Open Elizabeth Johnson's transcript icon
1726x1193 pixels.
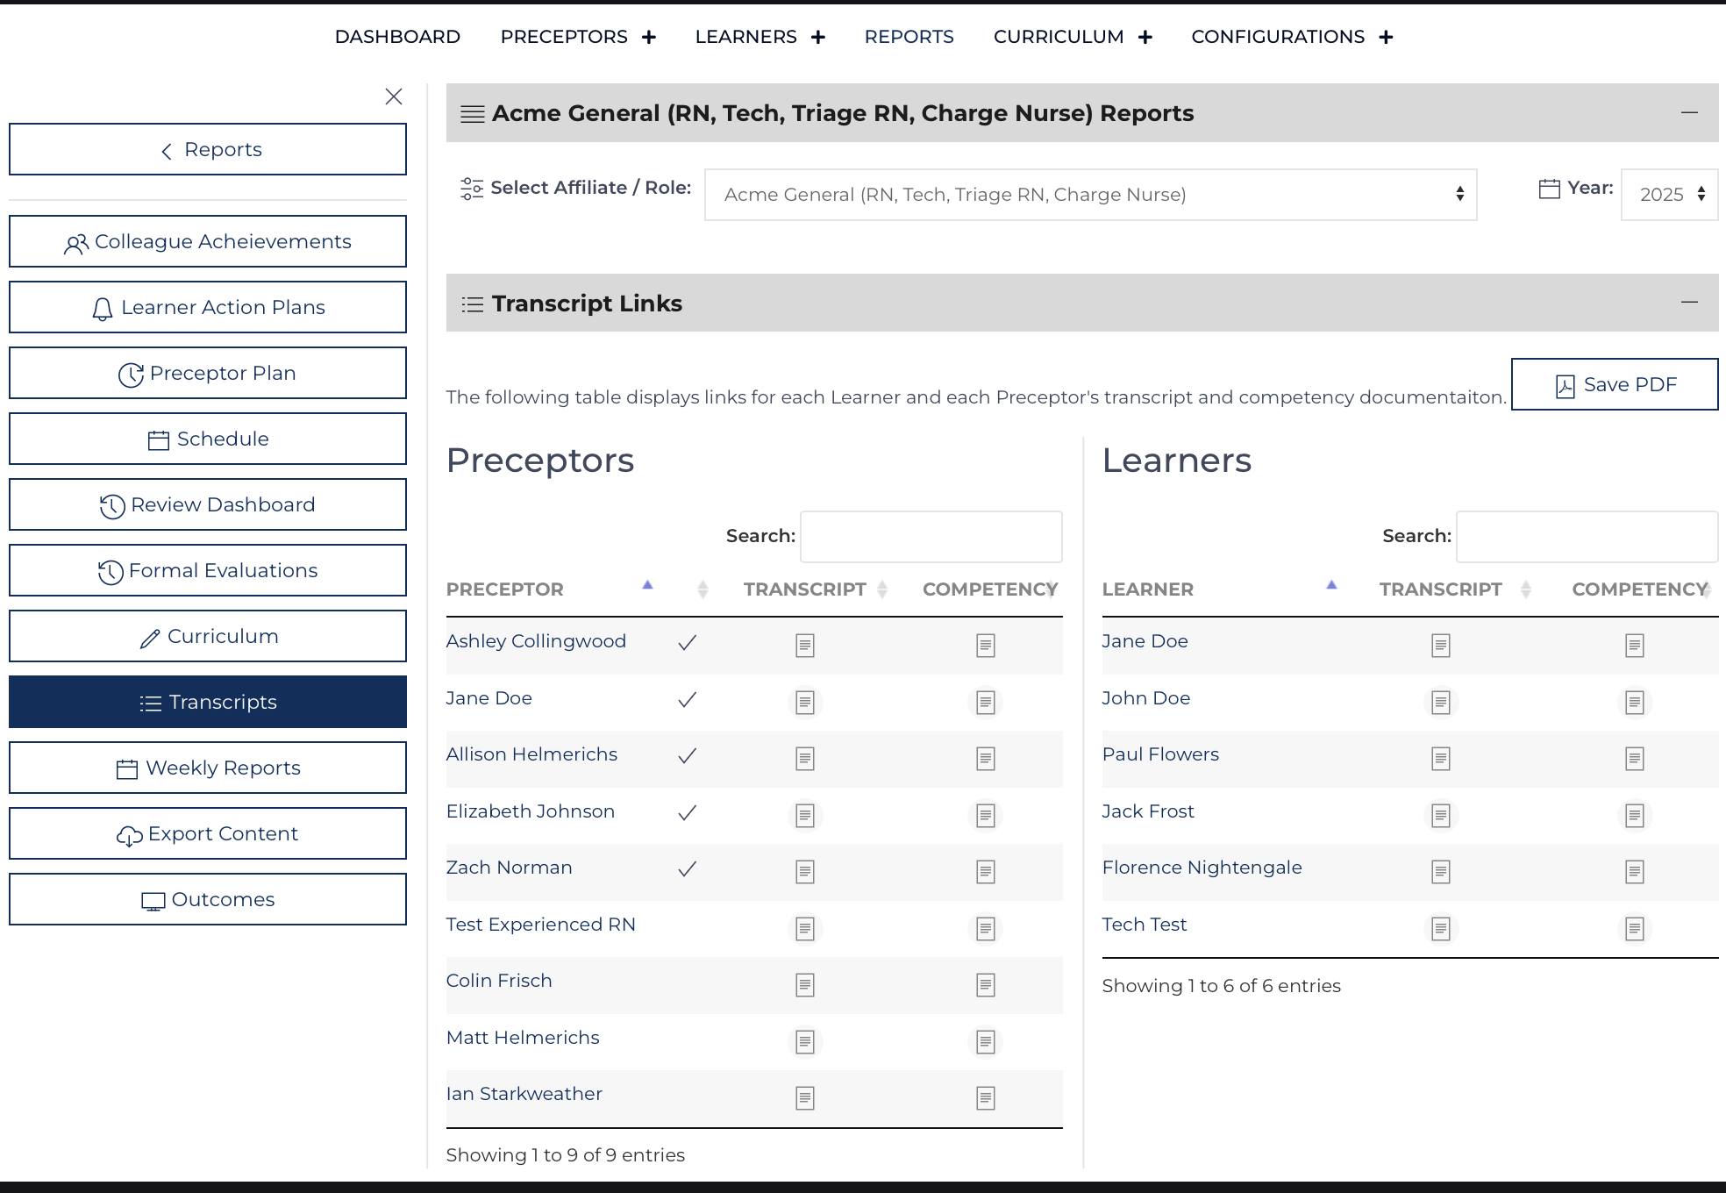point(804,816)
